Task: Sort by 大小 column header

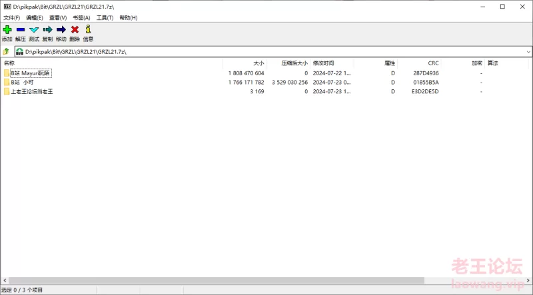Action: coord(245,63)
